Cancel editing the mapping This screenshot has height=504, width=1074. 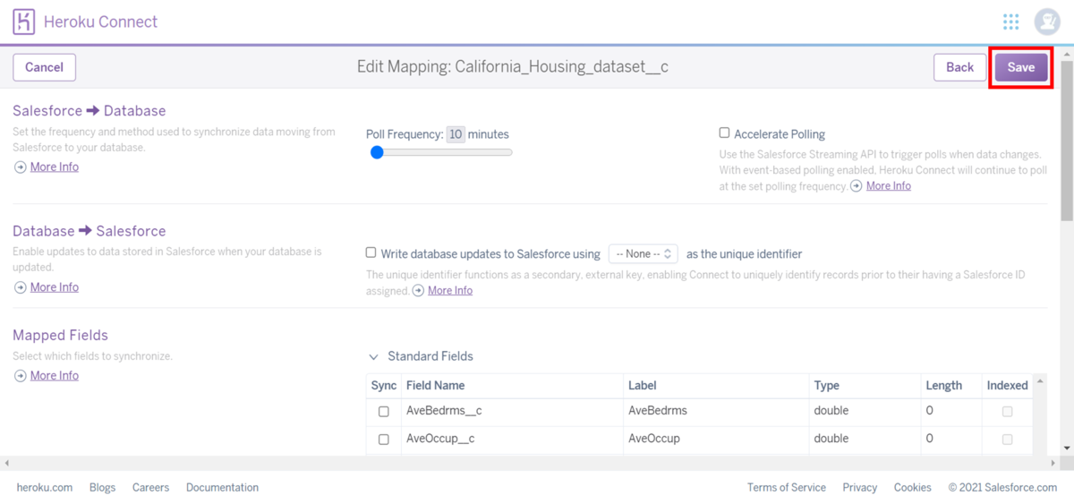44,67
